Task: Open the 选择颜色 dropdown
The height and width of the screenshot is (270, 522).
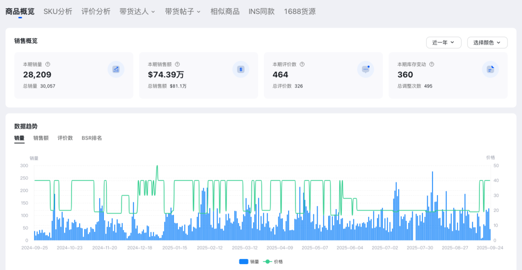Action: click(x=487, y=43)
